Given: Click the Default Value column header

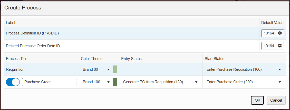Looking at the screenshot, I should [272, 23].
